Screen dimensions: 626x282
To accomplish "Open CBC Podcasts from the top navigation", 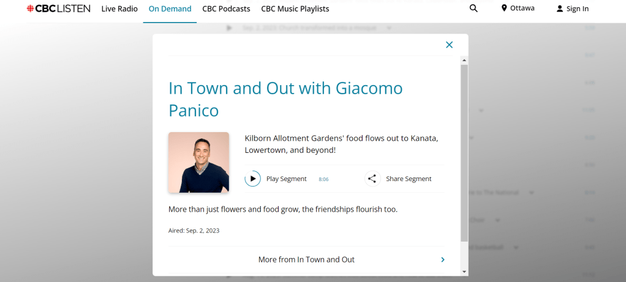I will tap(226, 9).
